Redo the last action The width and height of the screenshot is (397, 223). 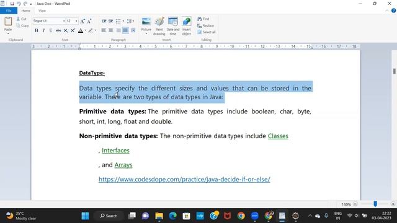[25, 4]
